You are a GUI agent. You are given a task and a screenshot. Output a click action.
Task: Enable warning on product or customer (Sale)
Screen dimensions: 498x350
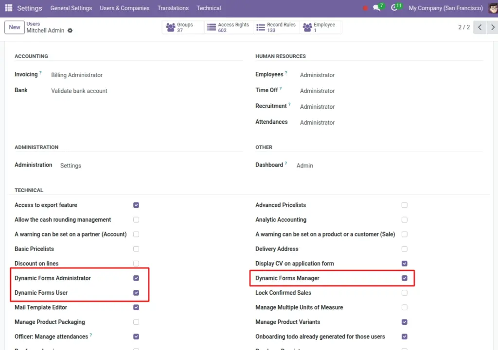coord(404,234)
